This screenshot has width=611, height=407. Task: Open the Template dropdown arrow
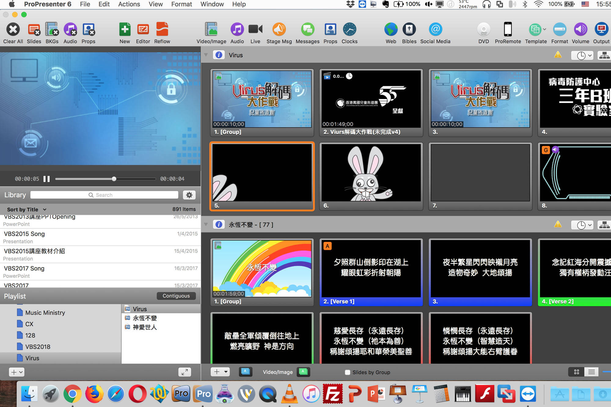point(544,30)
